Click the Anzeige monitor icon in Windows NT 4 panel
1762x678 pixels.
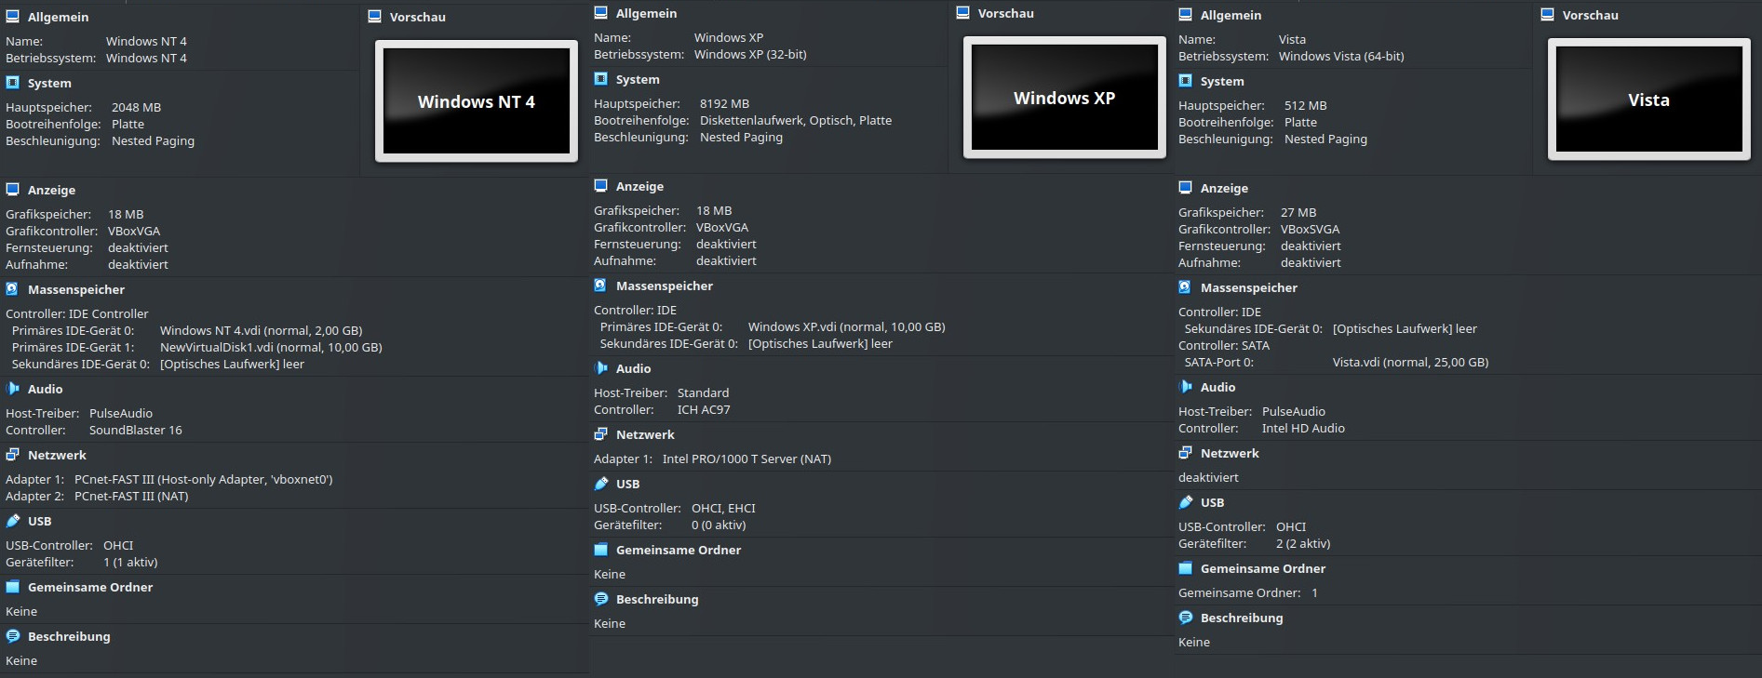click(x=13, y=190)
